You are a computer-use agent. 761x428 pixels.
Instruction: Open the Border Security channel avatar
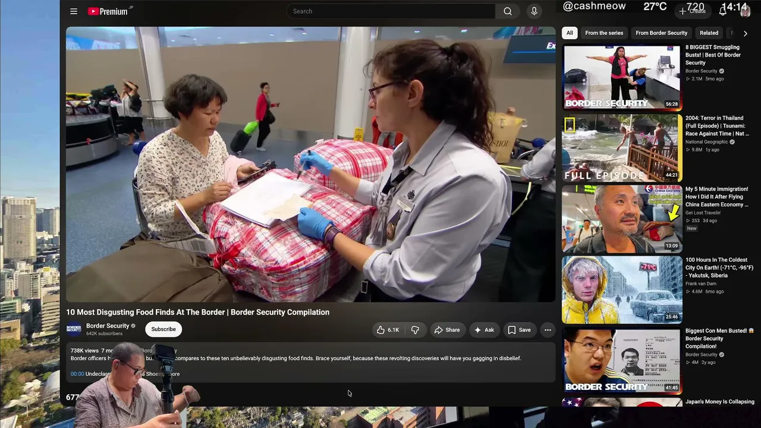pyautogui.click(x=74, y=329)
